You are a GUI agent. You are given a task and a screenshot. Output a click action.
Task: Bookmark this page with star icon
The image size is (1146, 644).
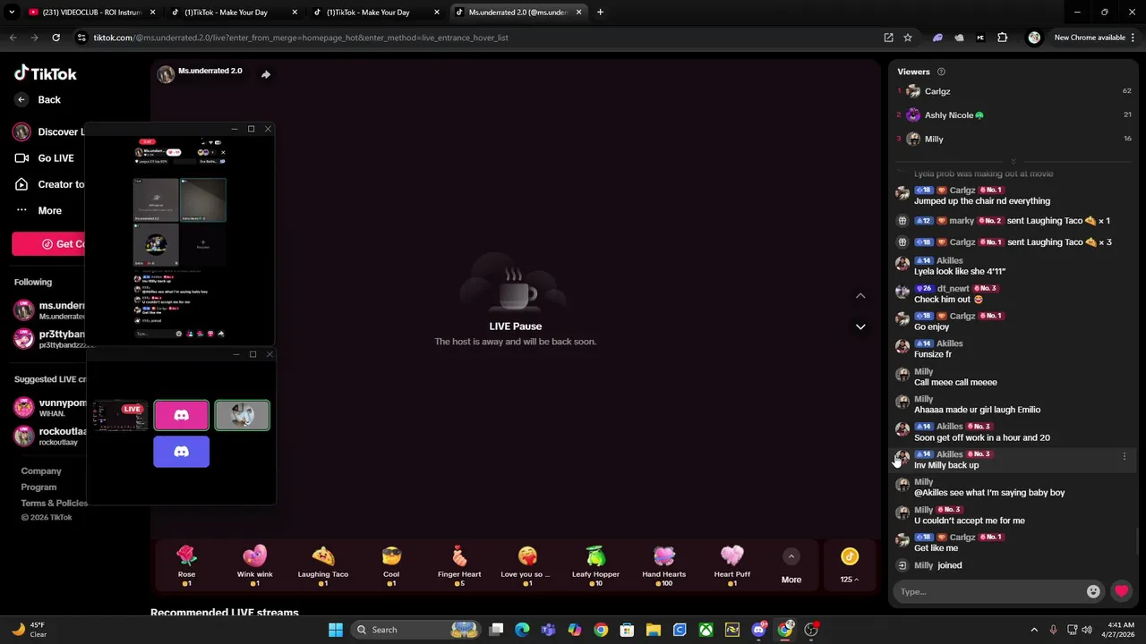[908, 38]
